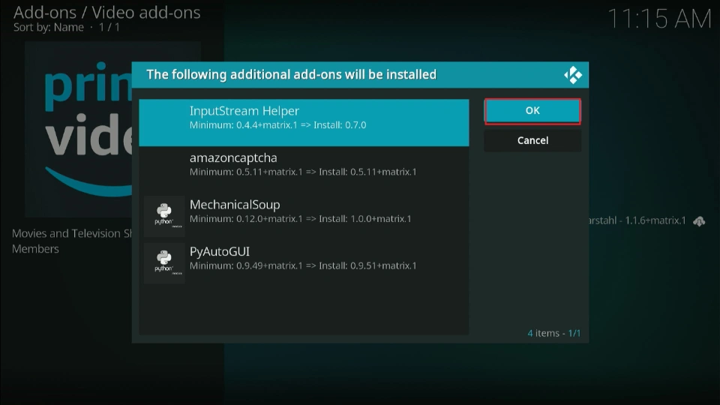Screen dimensions: 720x405
Task: Click the cloud download icon beside matrix.1
Action: coord(699,221)
